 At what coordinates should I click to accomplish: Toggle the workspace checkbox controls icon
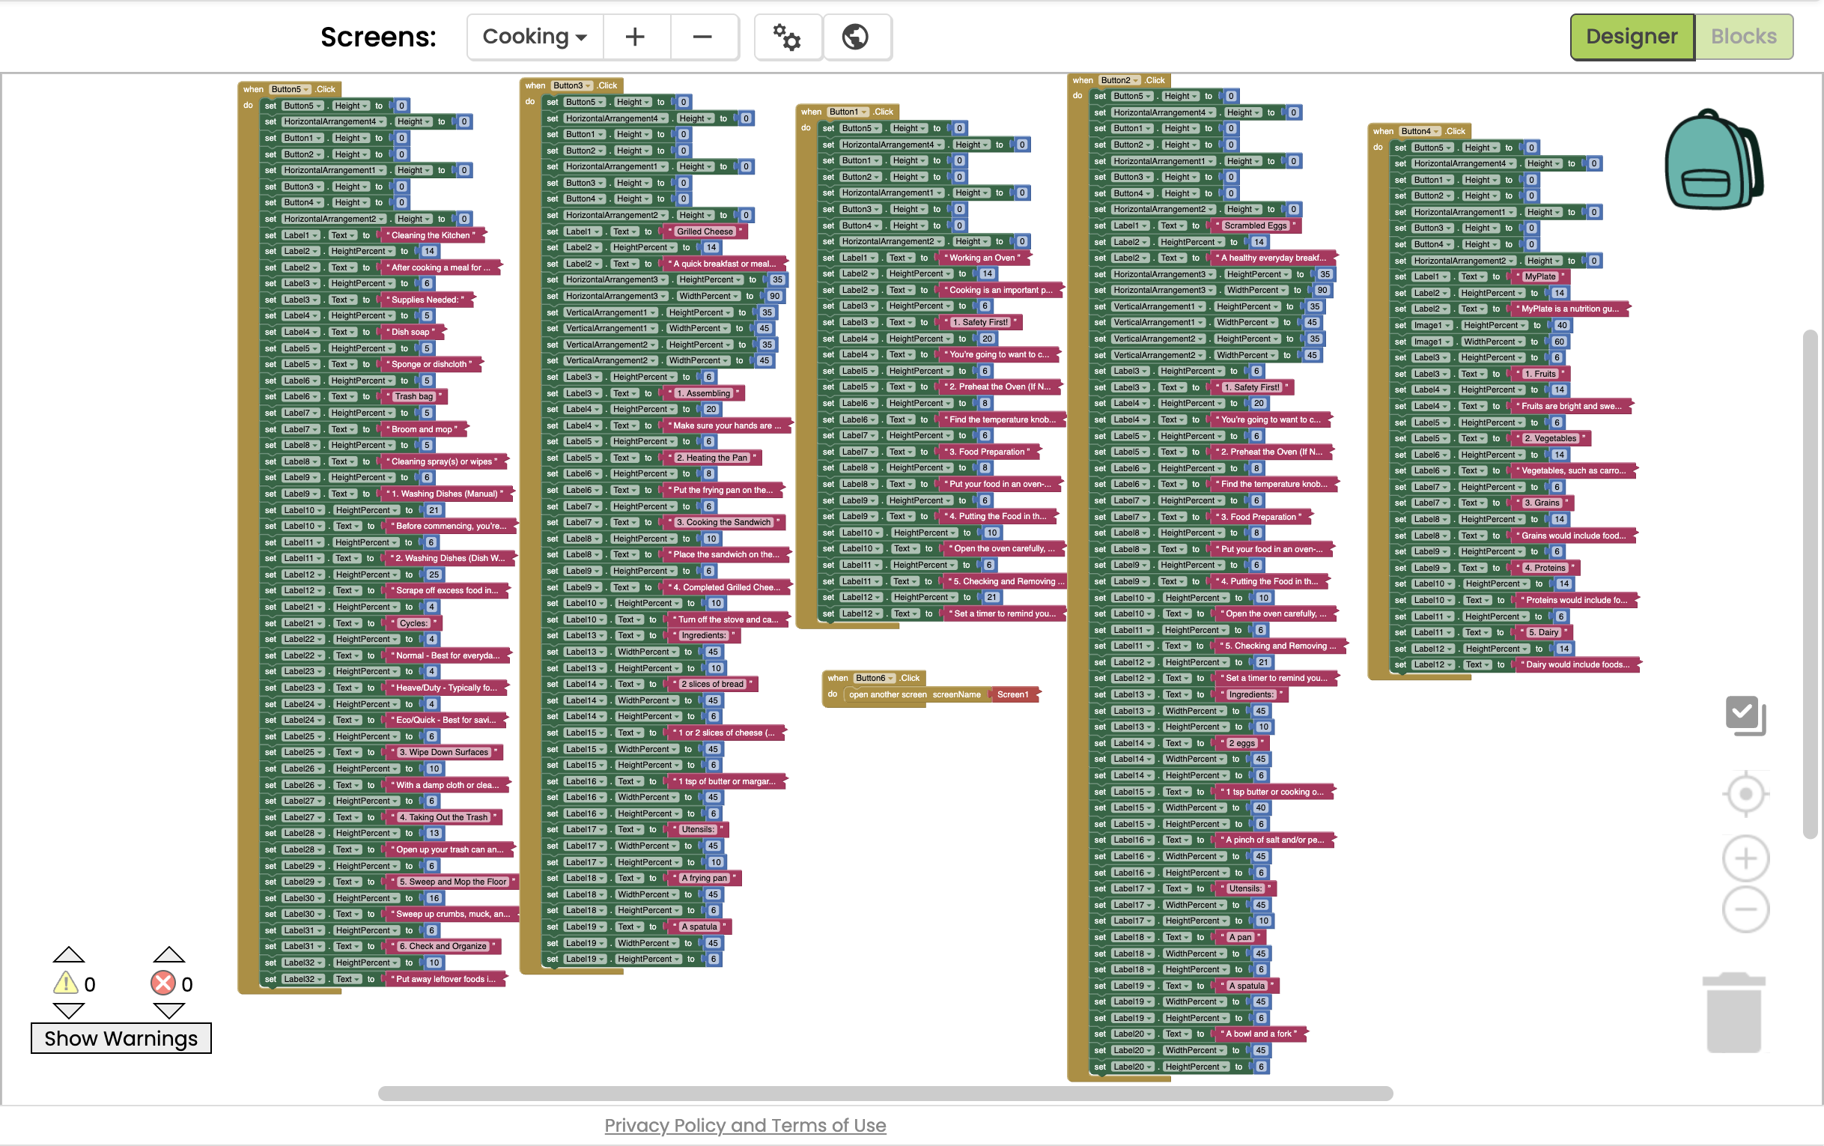[x=1745, y=715]
